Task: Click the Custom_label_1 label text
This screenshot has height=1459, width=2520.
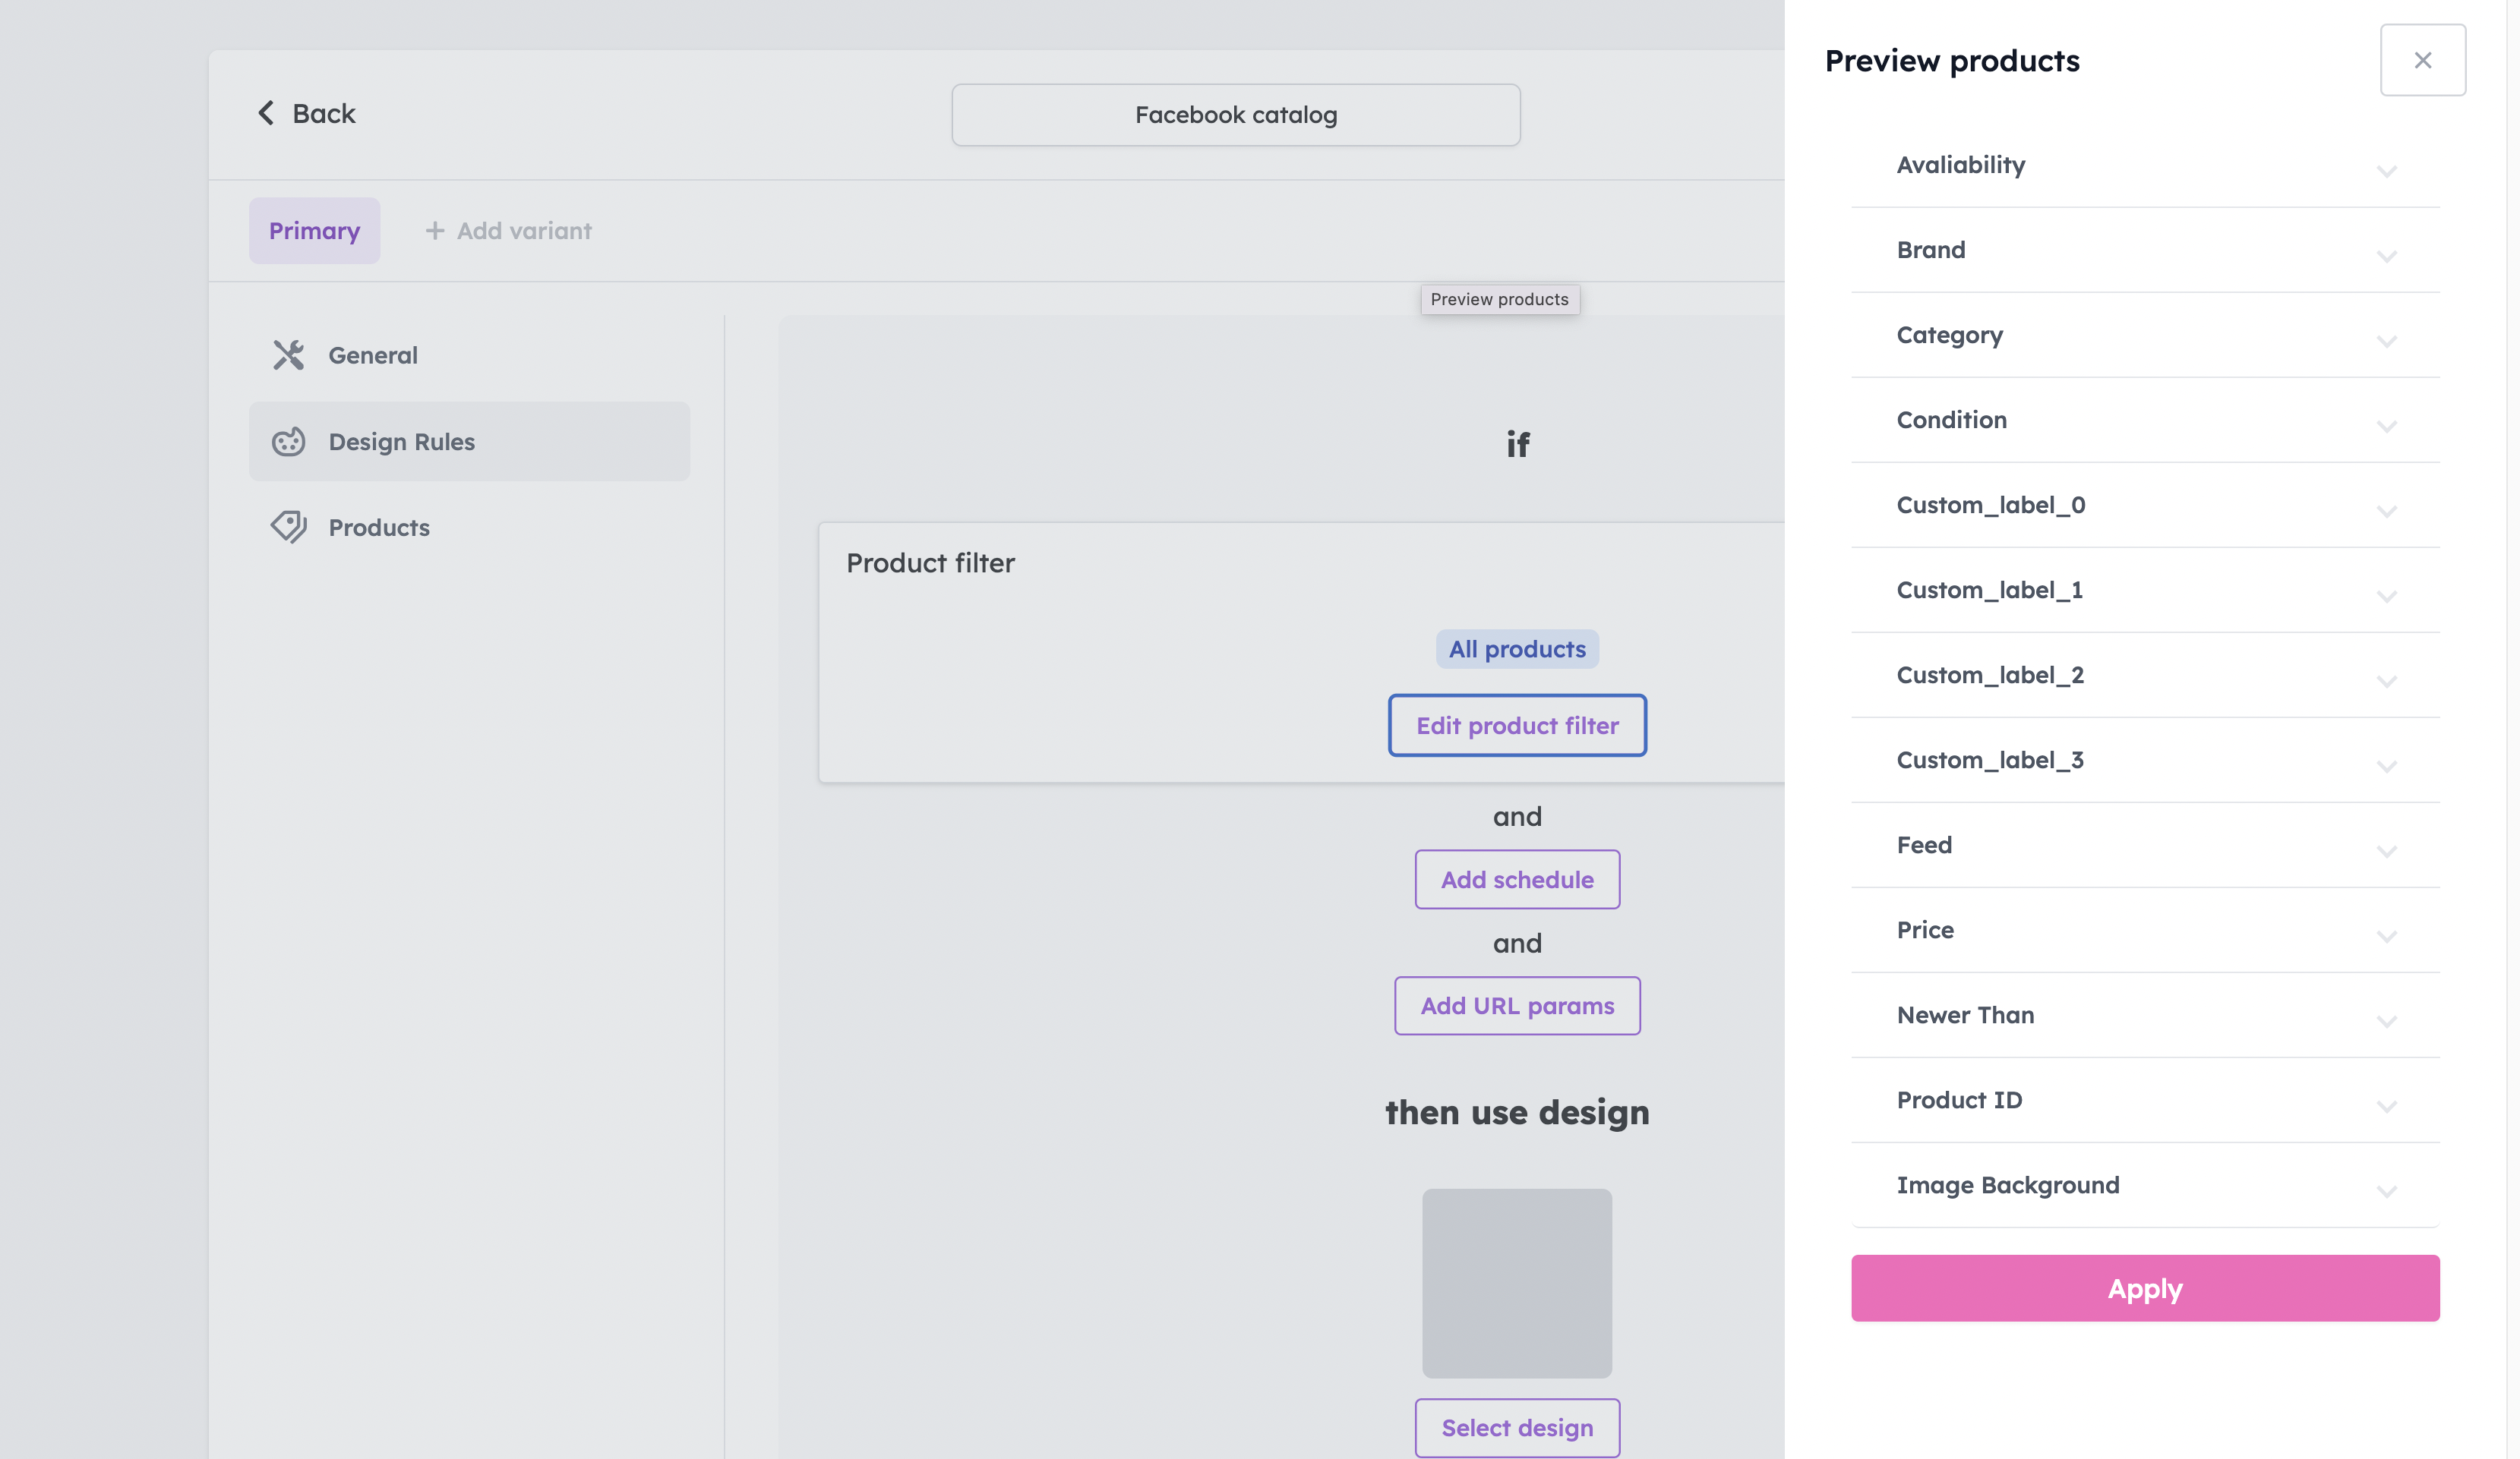Action: click(x=1989, y=590)
